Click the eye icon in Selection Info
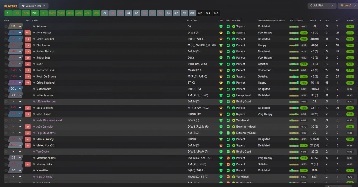358x187 pixels. tap(23, 6)
